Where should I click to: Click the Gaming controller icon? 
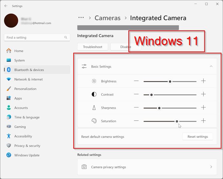tap(9, 127)
